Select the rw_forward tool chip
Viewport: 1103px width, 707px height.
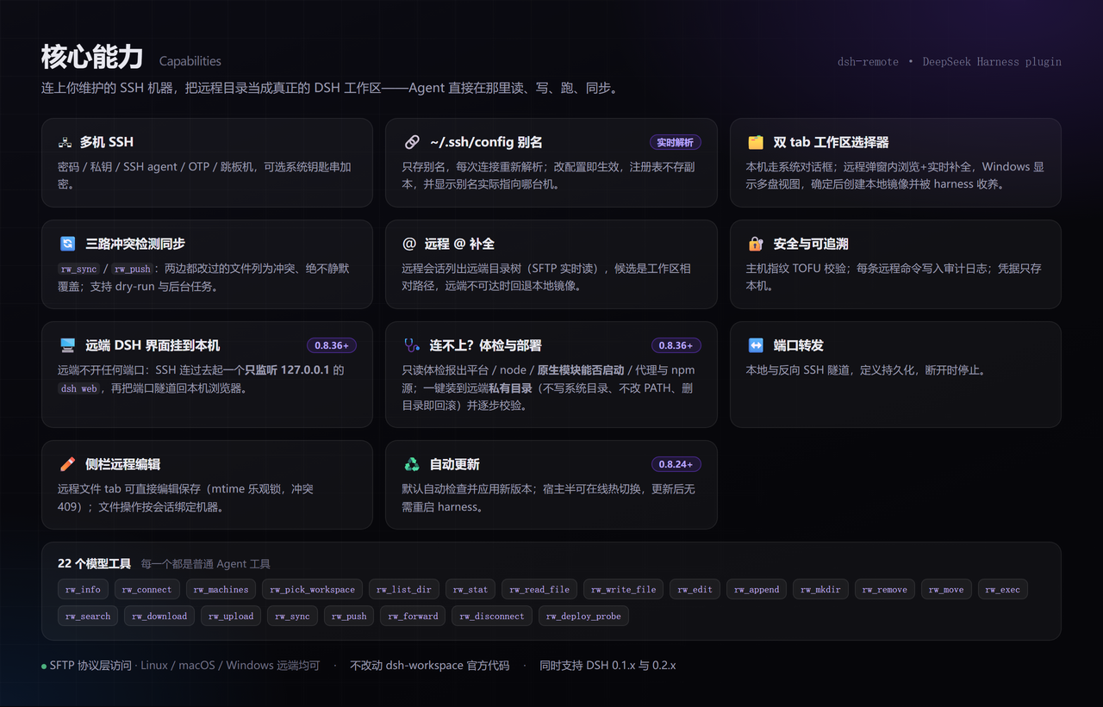(x=413, y=616)
